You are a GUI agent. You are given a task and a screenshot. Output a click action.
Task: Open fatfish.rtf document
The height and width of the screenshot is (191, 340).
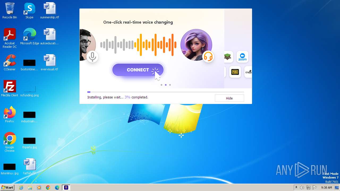point(29,167)
